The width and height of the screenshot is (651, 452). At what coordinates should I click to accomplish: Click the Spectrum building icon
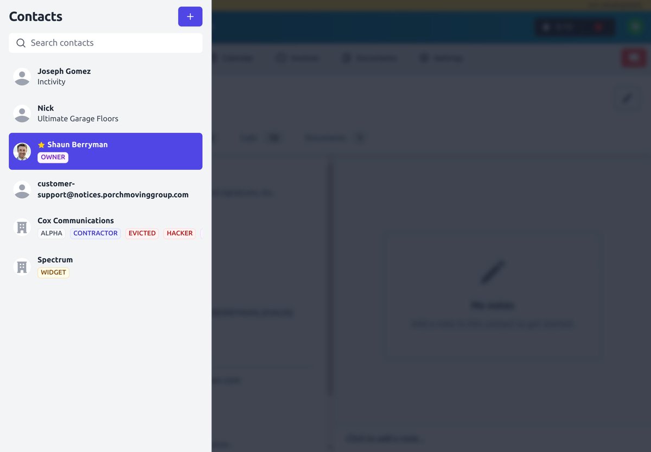pos(22,266)
